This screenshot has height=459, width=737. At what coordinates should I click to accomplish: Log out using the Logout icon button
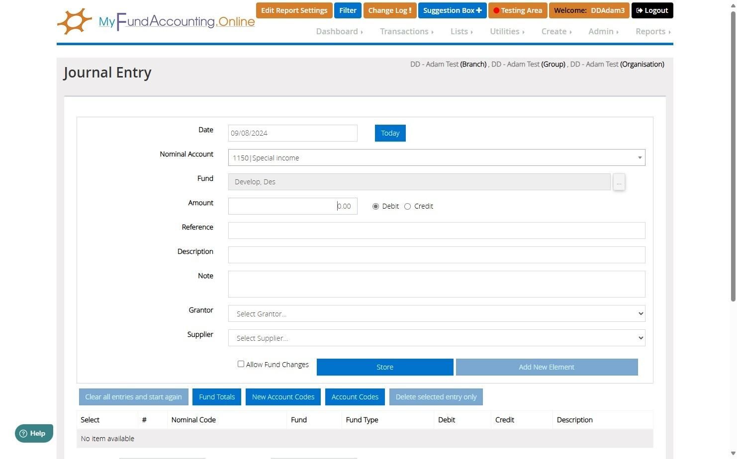point(652,10)
